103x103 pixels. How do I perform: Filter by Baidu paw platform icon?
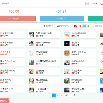[x=88, y=26]
